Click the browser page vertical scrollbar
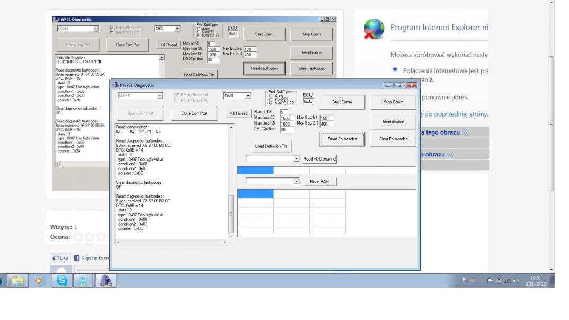Screen dimensions: 569x320 [552, 136]
